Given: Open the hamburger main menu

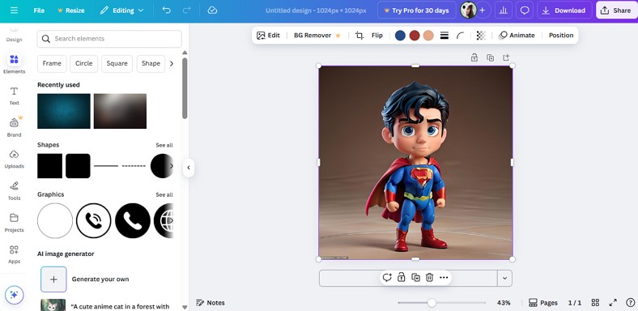Looking at the screenshot, I should click(x=14, y=11).
